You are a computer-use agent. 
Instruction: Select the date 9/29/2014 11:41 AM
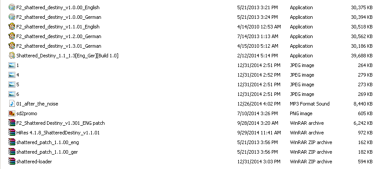tap(259, 133)
